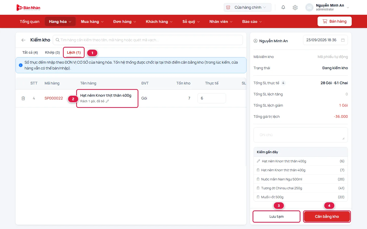367x229 pixels.
Task: Open the notifications bell
Action: (x=283, y=7)
